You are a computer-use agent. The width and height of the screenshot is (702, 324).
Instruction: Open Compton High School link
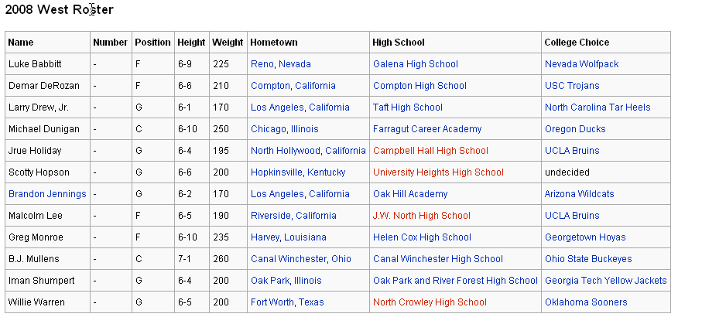[419, 86]
